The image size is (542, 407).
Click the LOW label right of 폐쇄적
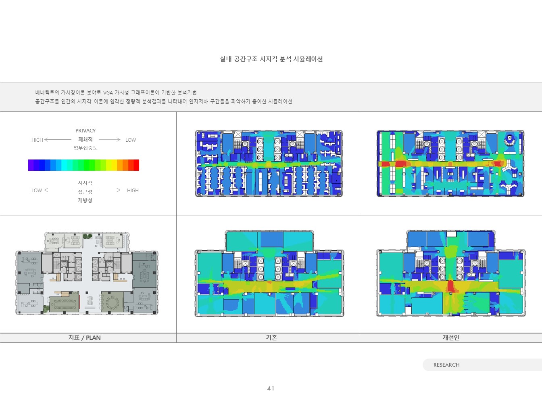131,140
